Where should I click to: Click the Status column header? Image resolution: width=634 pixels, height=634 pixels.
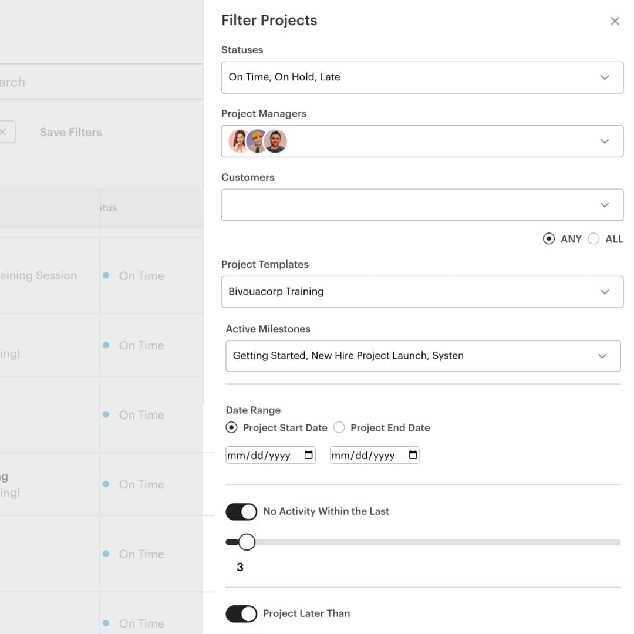click(x=109, y=208)
